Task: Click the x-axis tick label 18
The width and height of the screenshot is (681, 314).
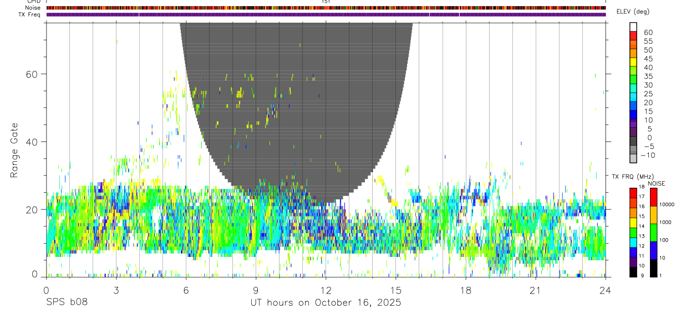Action: 465,290
